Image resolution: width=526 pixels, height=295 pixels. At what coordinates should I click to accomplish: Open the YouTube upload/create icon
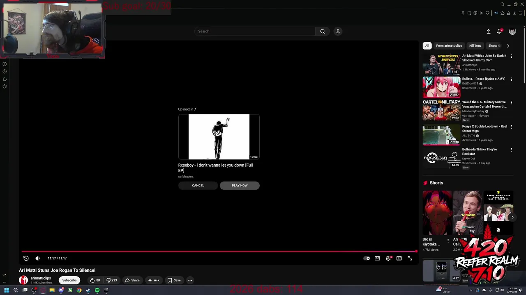(x=489, y=31)
